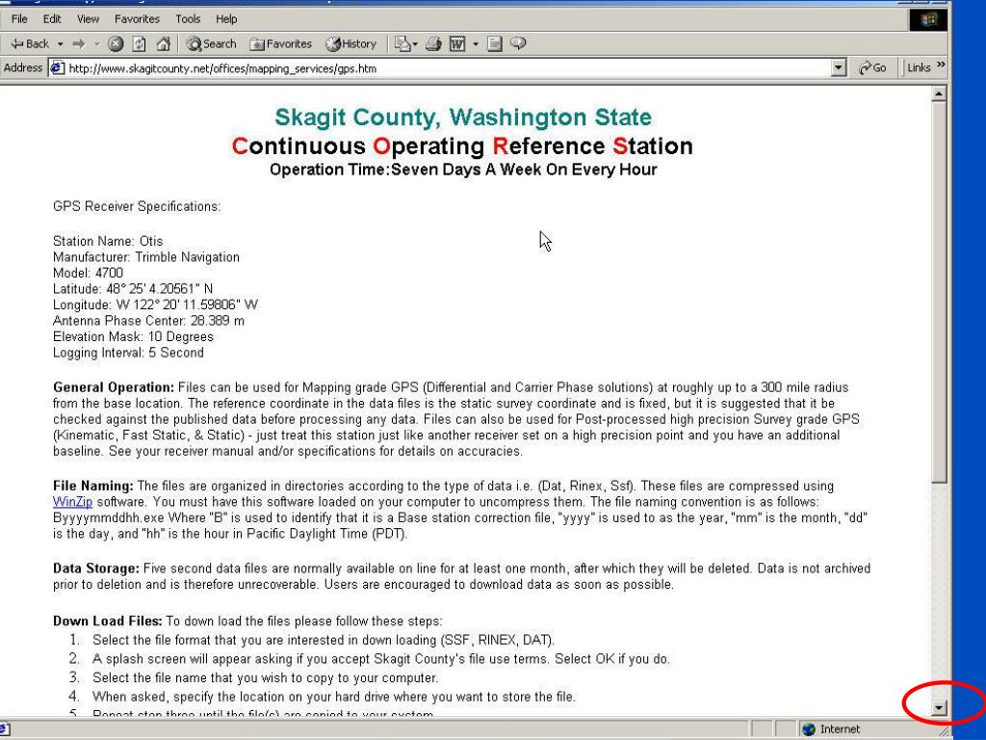Screen dimensions: 986x740
Task: Refresh the page with the Refresh icon
Action: click(x=139, y=43)
